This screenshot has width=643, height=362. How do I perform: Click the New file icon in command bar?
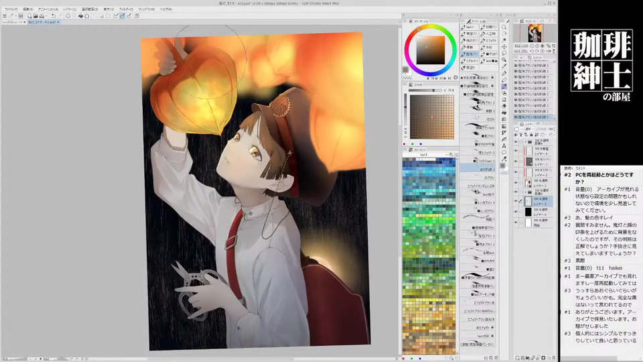tap(29, 16)
